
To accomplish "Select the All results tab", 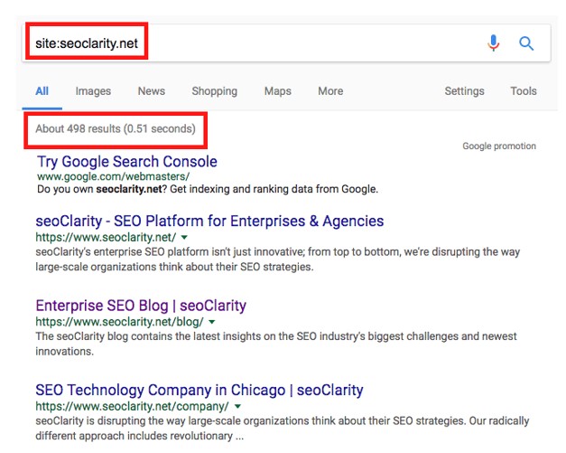I will coord(42,91).
